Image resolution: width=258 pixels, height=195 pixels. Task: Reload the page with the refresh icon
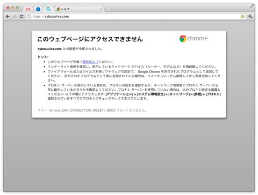pyautogui.click(x=21, y=17)
